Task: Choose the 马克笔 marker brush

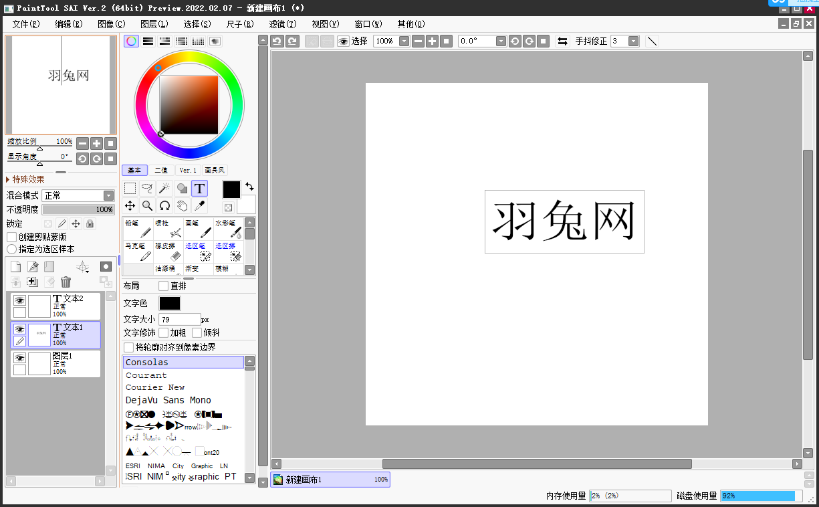Action: (x=138, y=251)
